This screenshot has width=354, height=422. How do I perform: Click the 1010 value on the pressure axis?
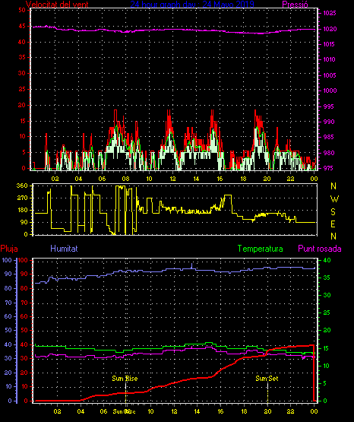pyautogui.click(x=329, y=59)
